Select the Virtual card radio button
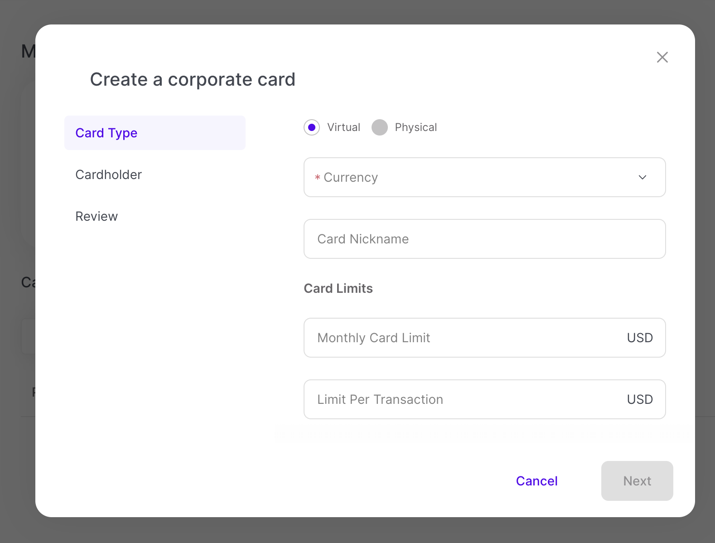Screen dimensions: 715x543 pyautogui.click(x=312, y=127)
